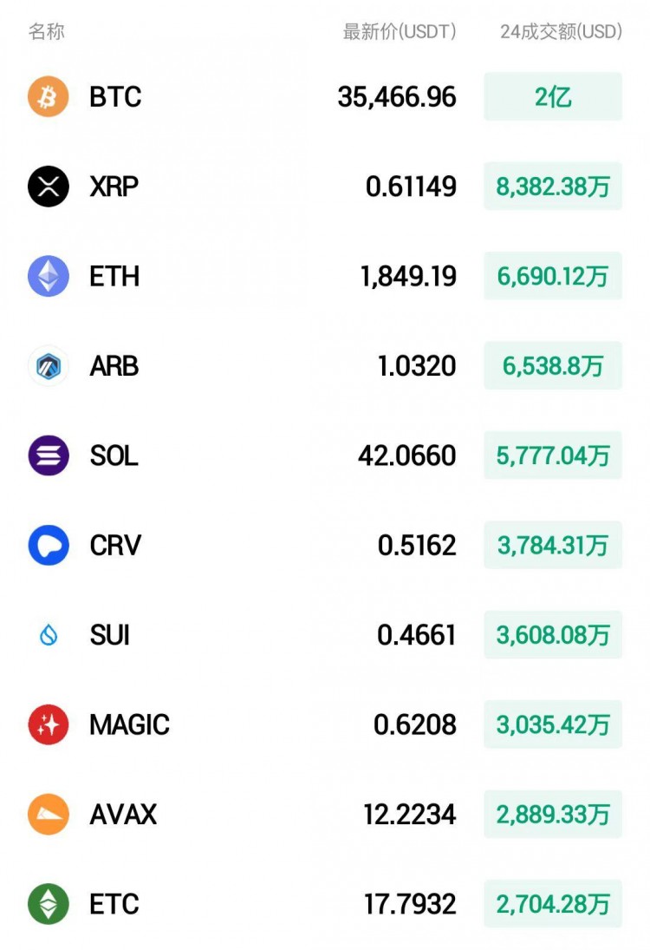This screenshot has height=950, width=650.
Task: Select the orange AVAX coin icon
Action: click(49, 814)
